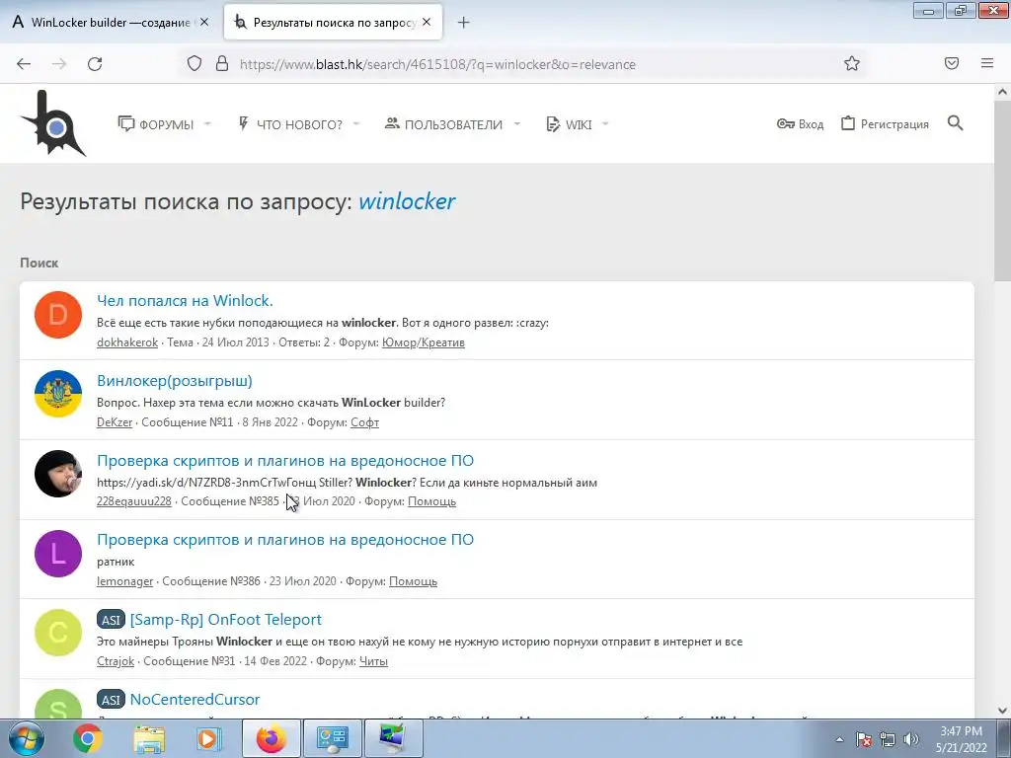
Task: Click the DeKzer coat-of-arms avatar
Action: 58,394
